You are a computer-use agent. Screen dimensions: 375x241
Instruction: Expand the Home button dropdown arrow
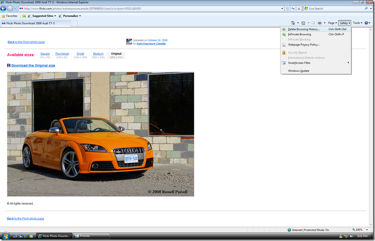point(298,23)
